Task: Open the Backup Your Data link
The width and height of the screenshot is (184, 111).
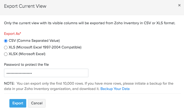Action: tap(115, 89)
